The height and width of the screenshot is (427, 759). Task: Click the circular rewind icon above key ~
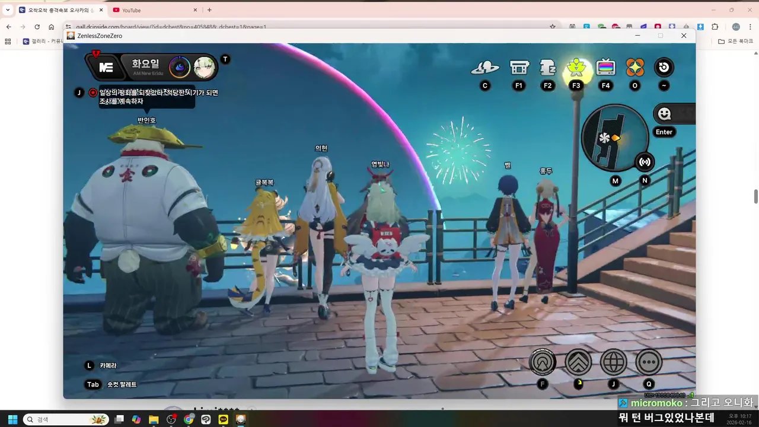(x=664, y=68)
